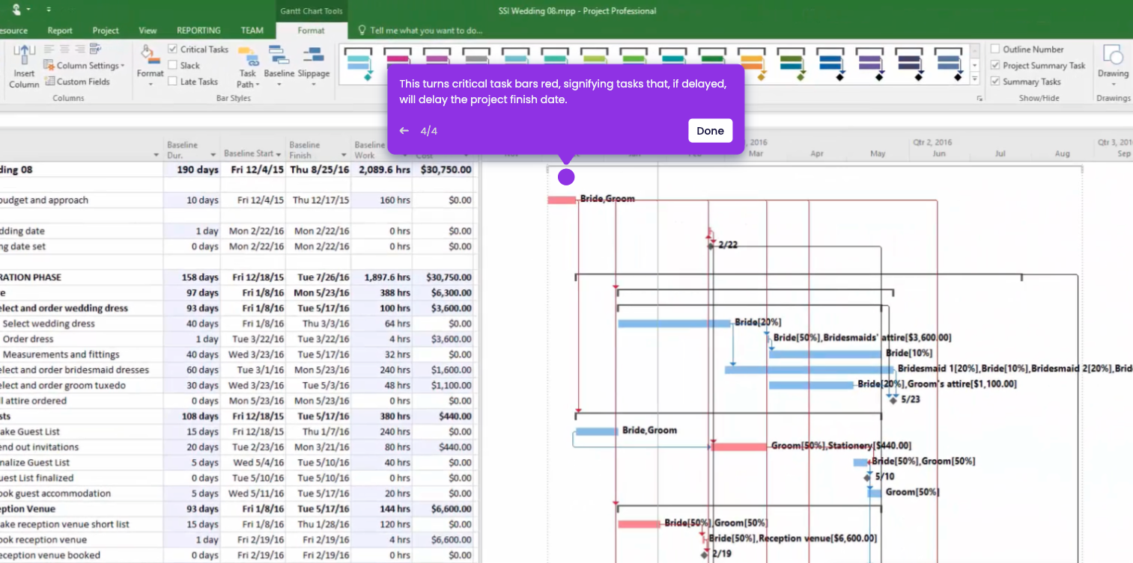Select the dark blue Gantt chart style
Viewport: 1133px width, 563px height.
(x=830, y=66)
